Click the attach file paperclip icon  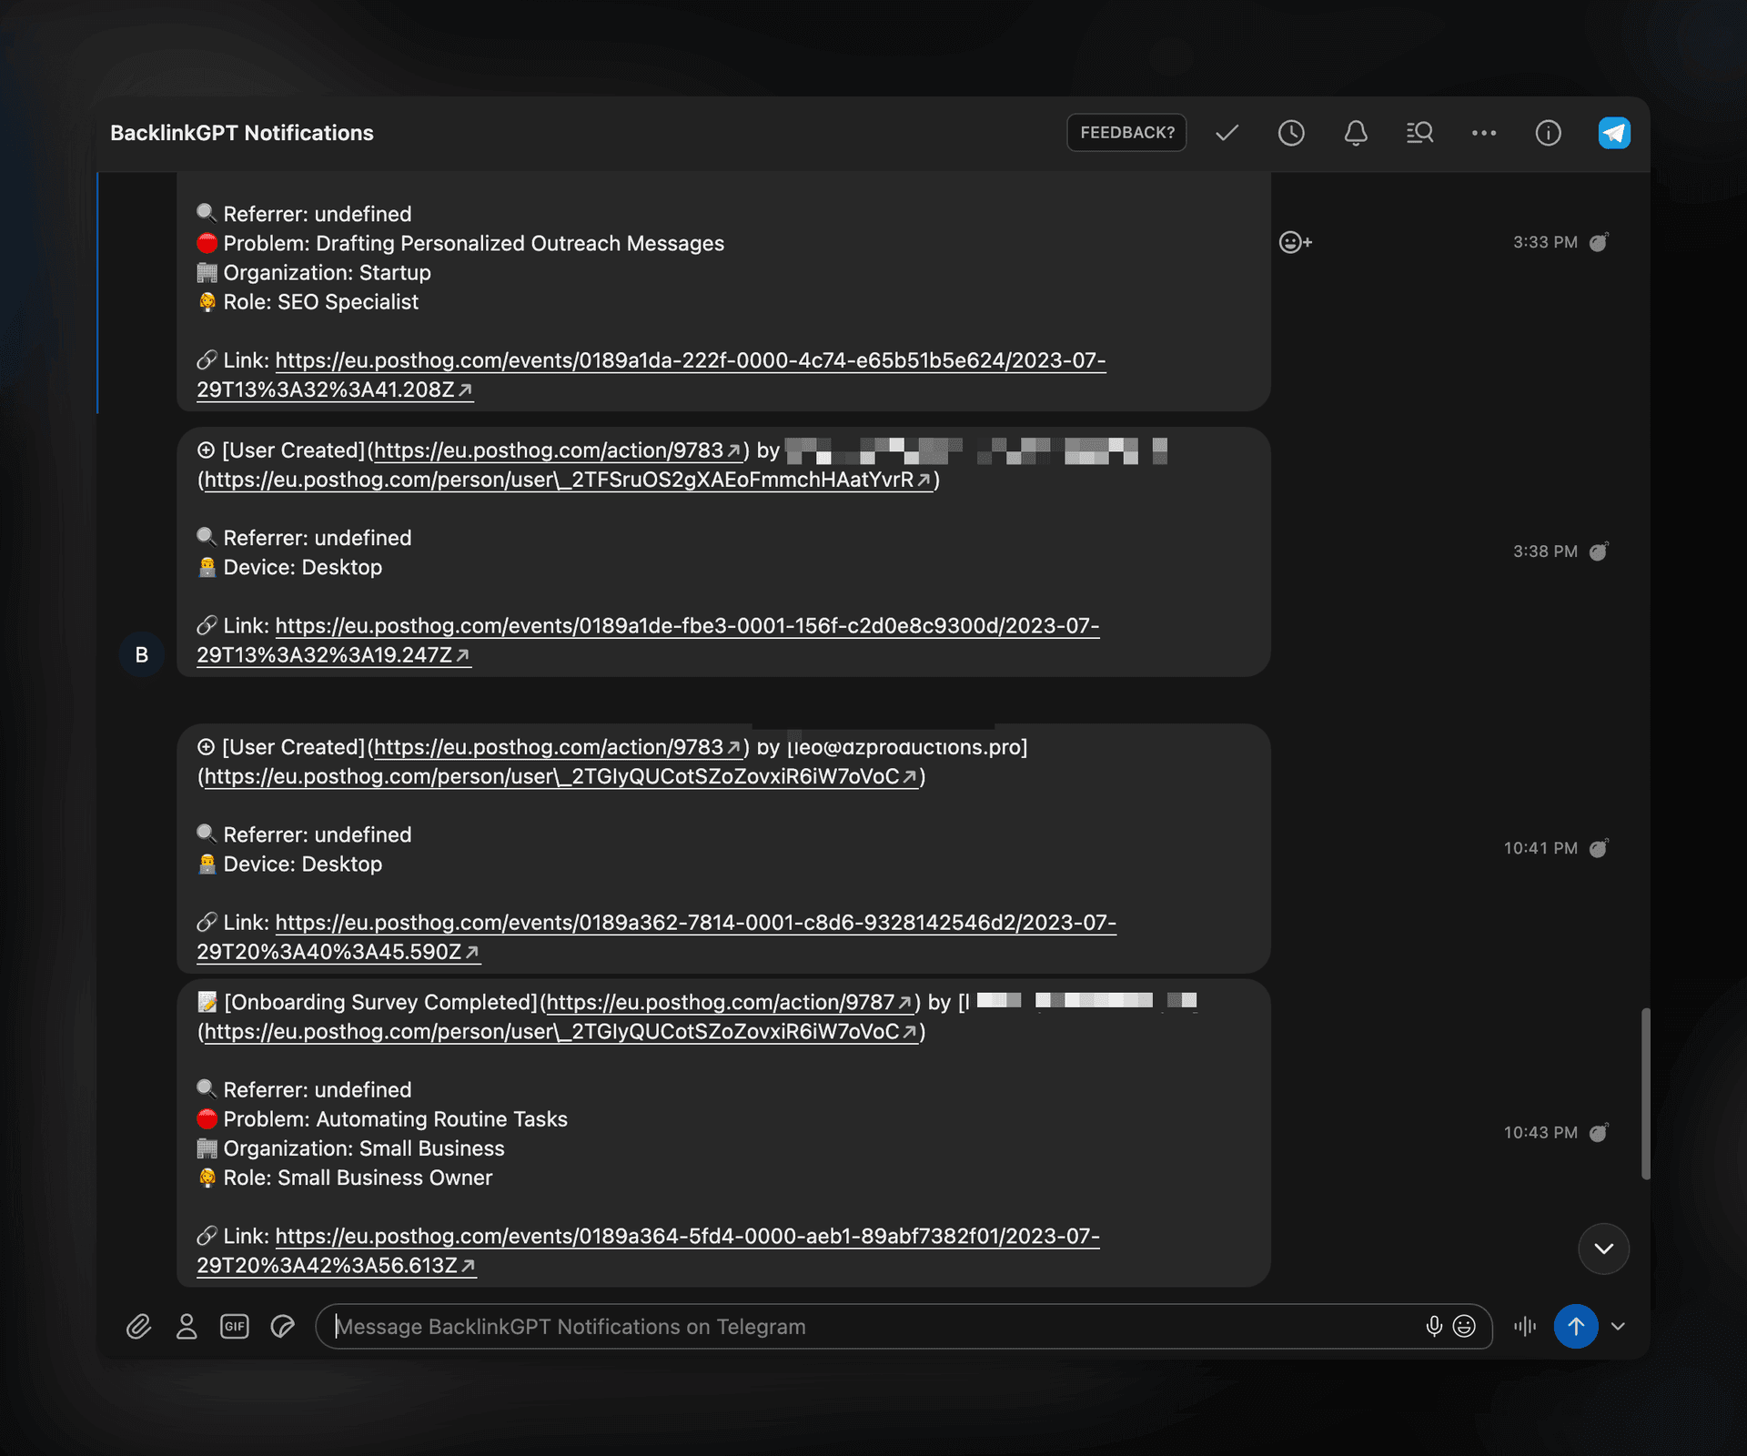138,1327
